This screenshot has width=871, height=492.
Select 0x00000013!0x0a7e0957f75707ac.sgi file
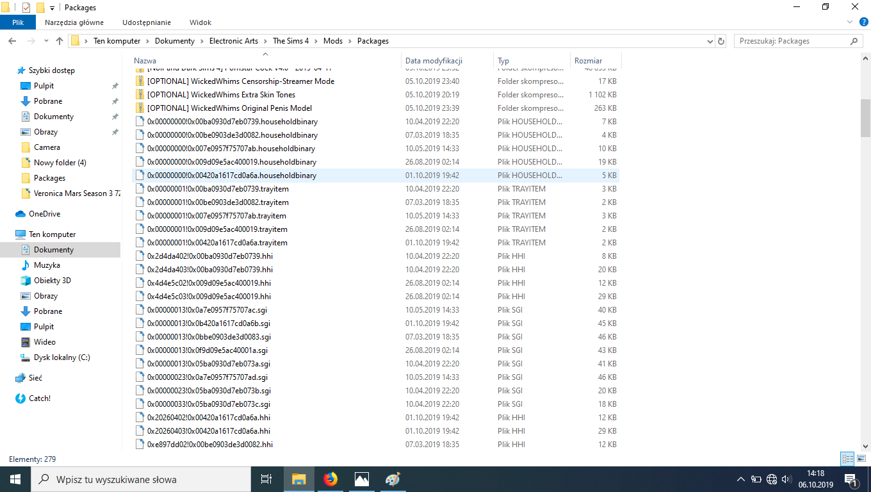(x=207, y=310)
